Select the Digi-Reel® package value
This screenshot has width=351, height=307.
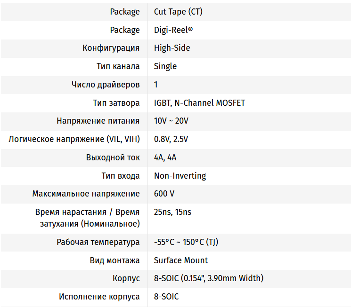[173, 30]
